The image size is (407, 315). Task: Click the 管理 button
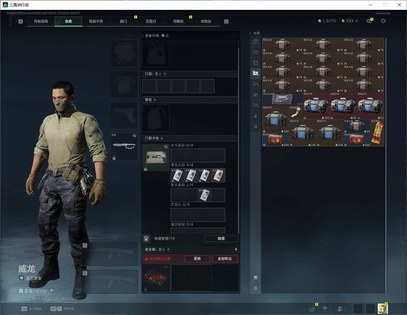point(221,238)
